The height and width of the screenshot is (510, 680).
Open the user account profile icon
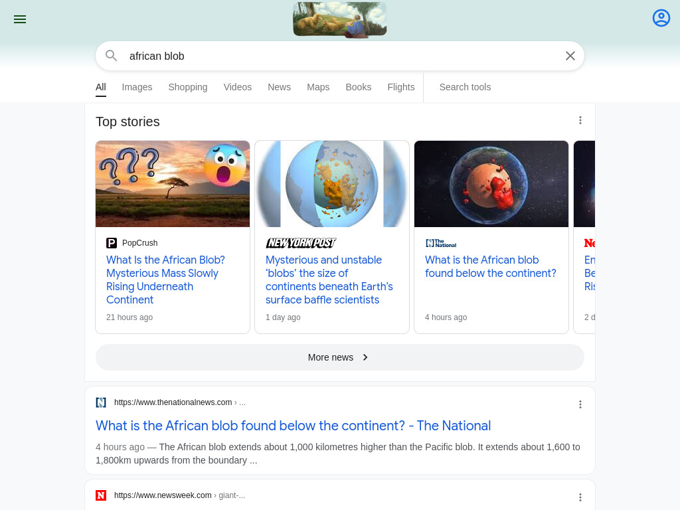click(x=661, y=18)
